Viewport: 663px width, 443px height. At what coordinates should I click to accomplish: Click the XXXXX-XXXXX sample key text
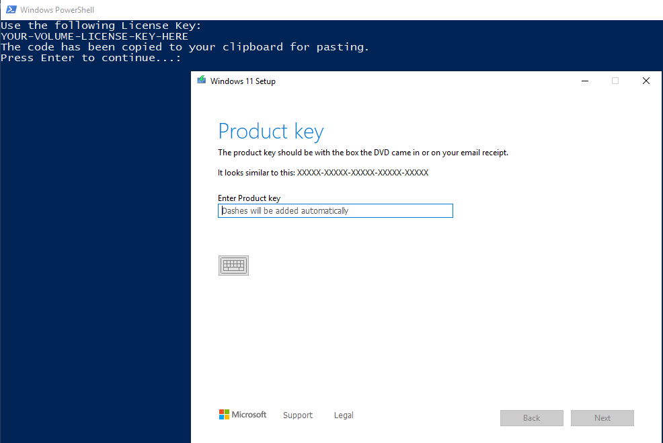[363, 173]
